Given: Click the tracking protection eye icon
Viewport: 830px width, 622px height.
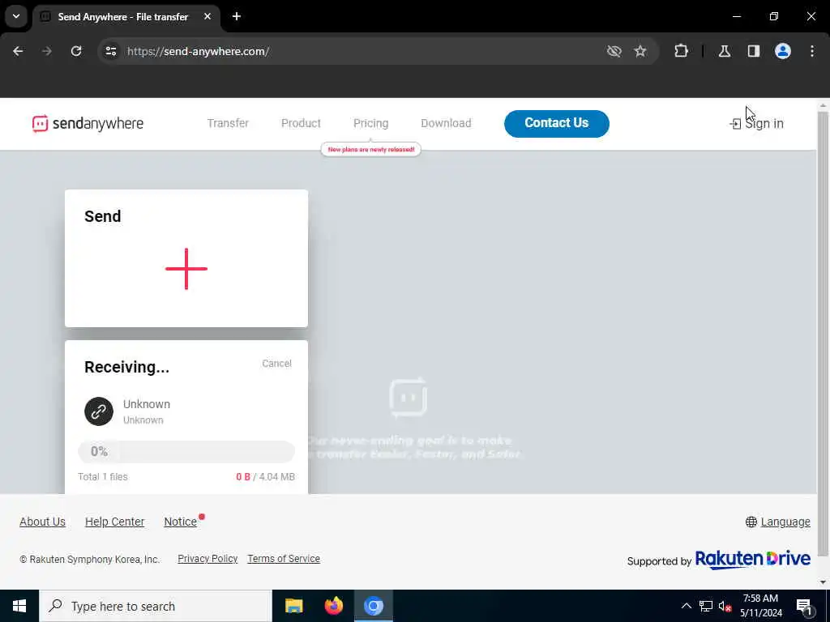Looking at the screenshot, I should 614,51.
